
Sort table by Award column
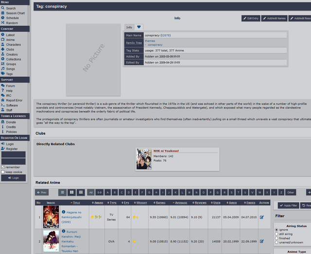(98, 203)
